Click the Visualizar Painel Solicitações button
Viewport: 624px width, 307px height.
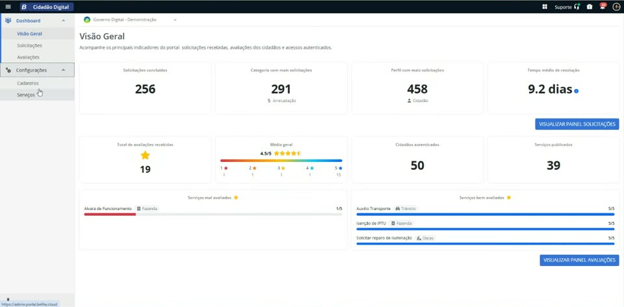pos(577,124)
